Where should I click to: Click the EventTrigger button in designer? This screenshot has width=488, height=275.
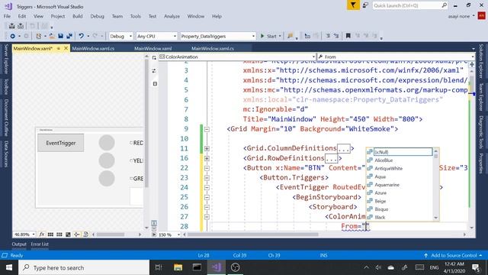point(61,143)
